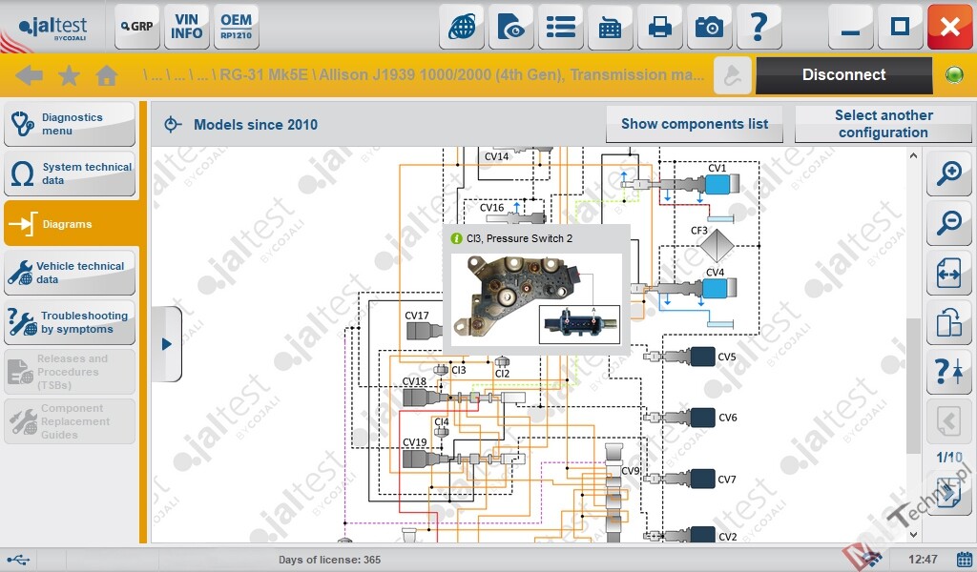Open the report viewer eye icon
This screenshot has height=572, width=977.
point(511,26)
